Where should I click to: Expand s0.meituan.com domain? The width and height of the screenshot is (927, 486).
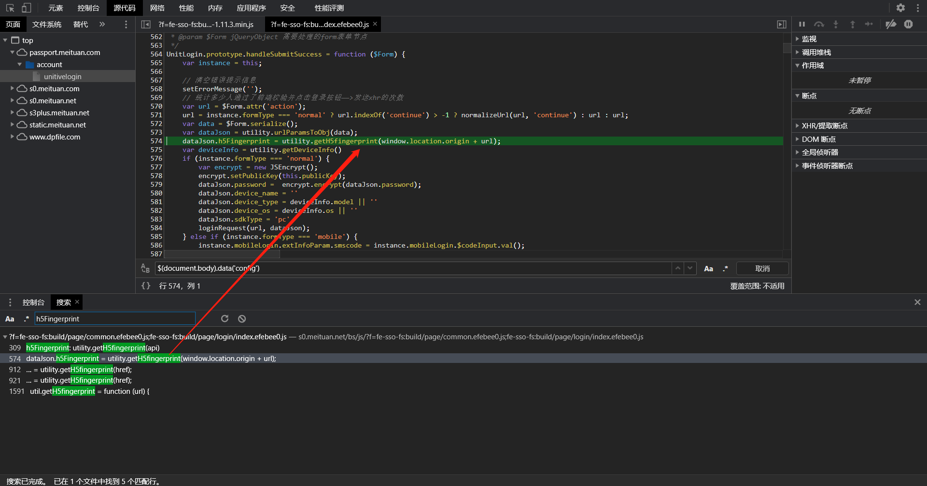(12, 89)
